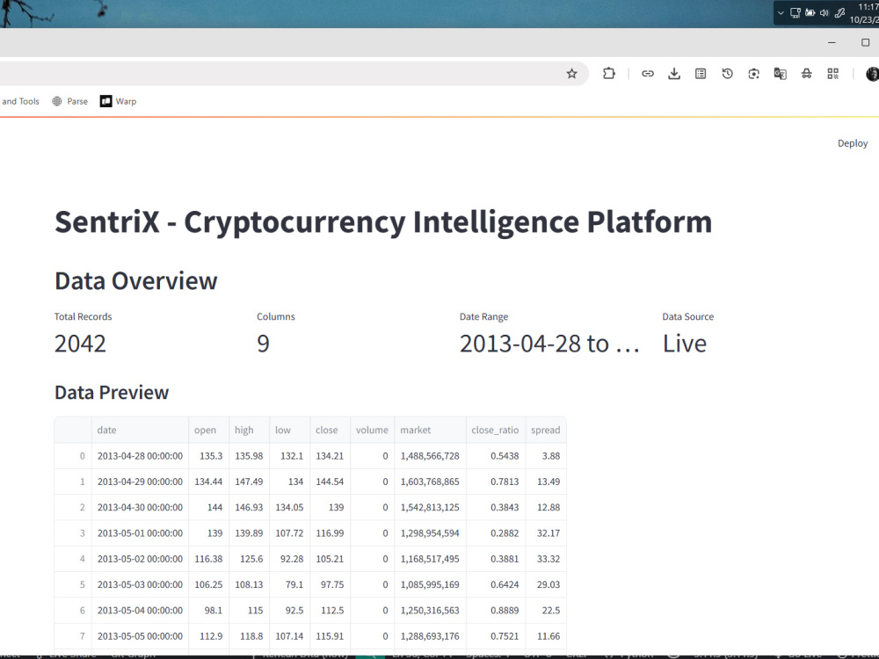This screenshot has width=879, height=659.
Task: Click the row index 6 cell
Action: tap(73, 611)
